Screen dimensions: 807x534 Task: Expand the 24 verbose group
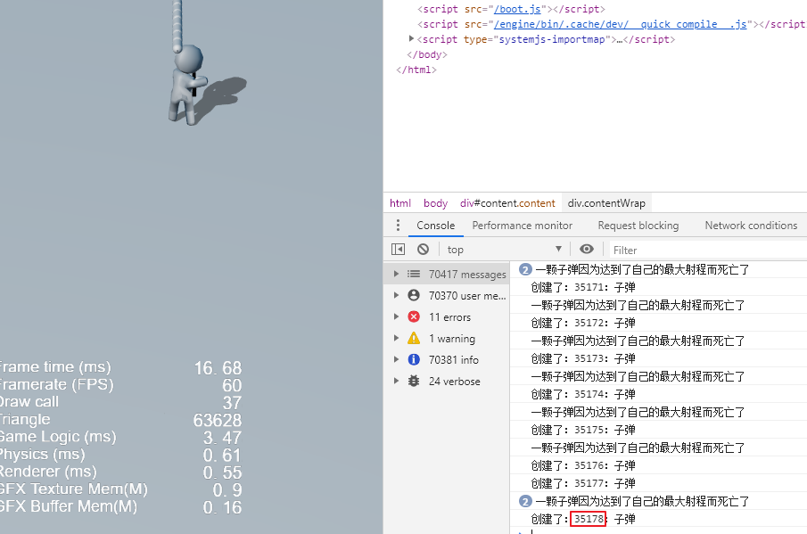click(396, 382)
